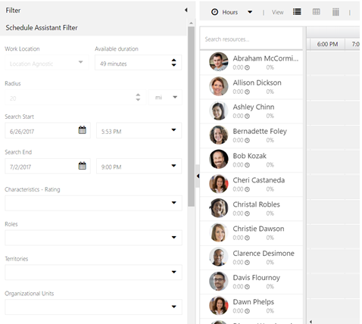362x324 pixels.
Task: Click the schedule board left scroll arrow
Action: pyautogui.click(x=311, y=322)
